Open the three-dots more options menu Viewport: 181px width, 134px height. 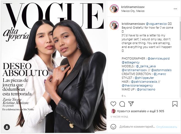(x=175, y=9)
